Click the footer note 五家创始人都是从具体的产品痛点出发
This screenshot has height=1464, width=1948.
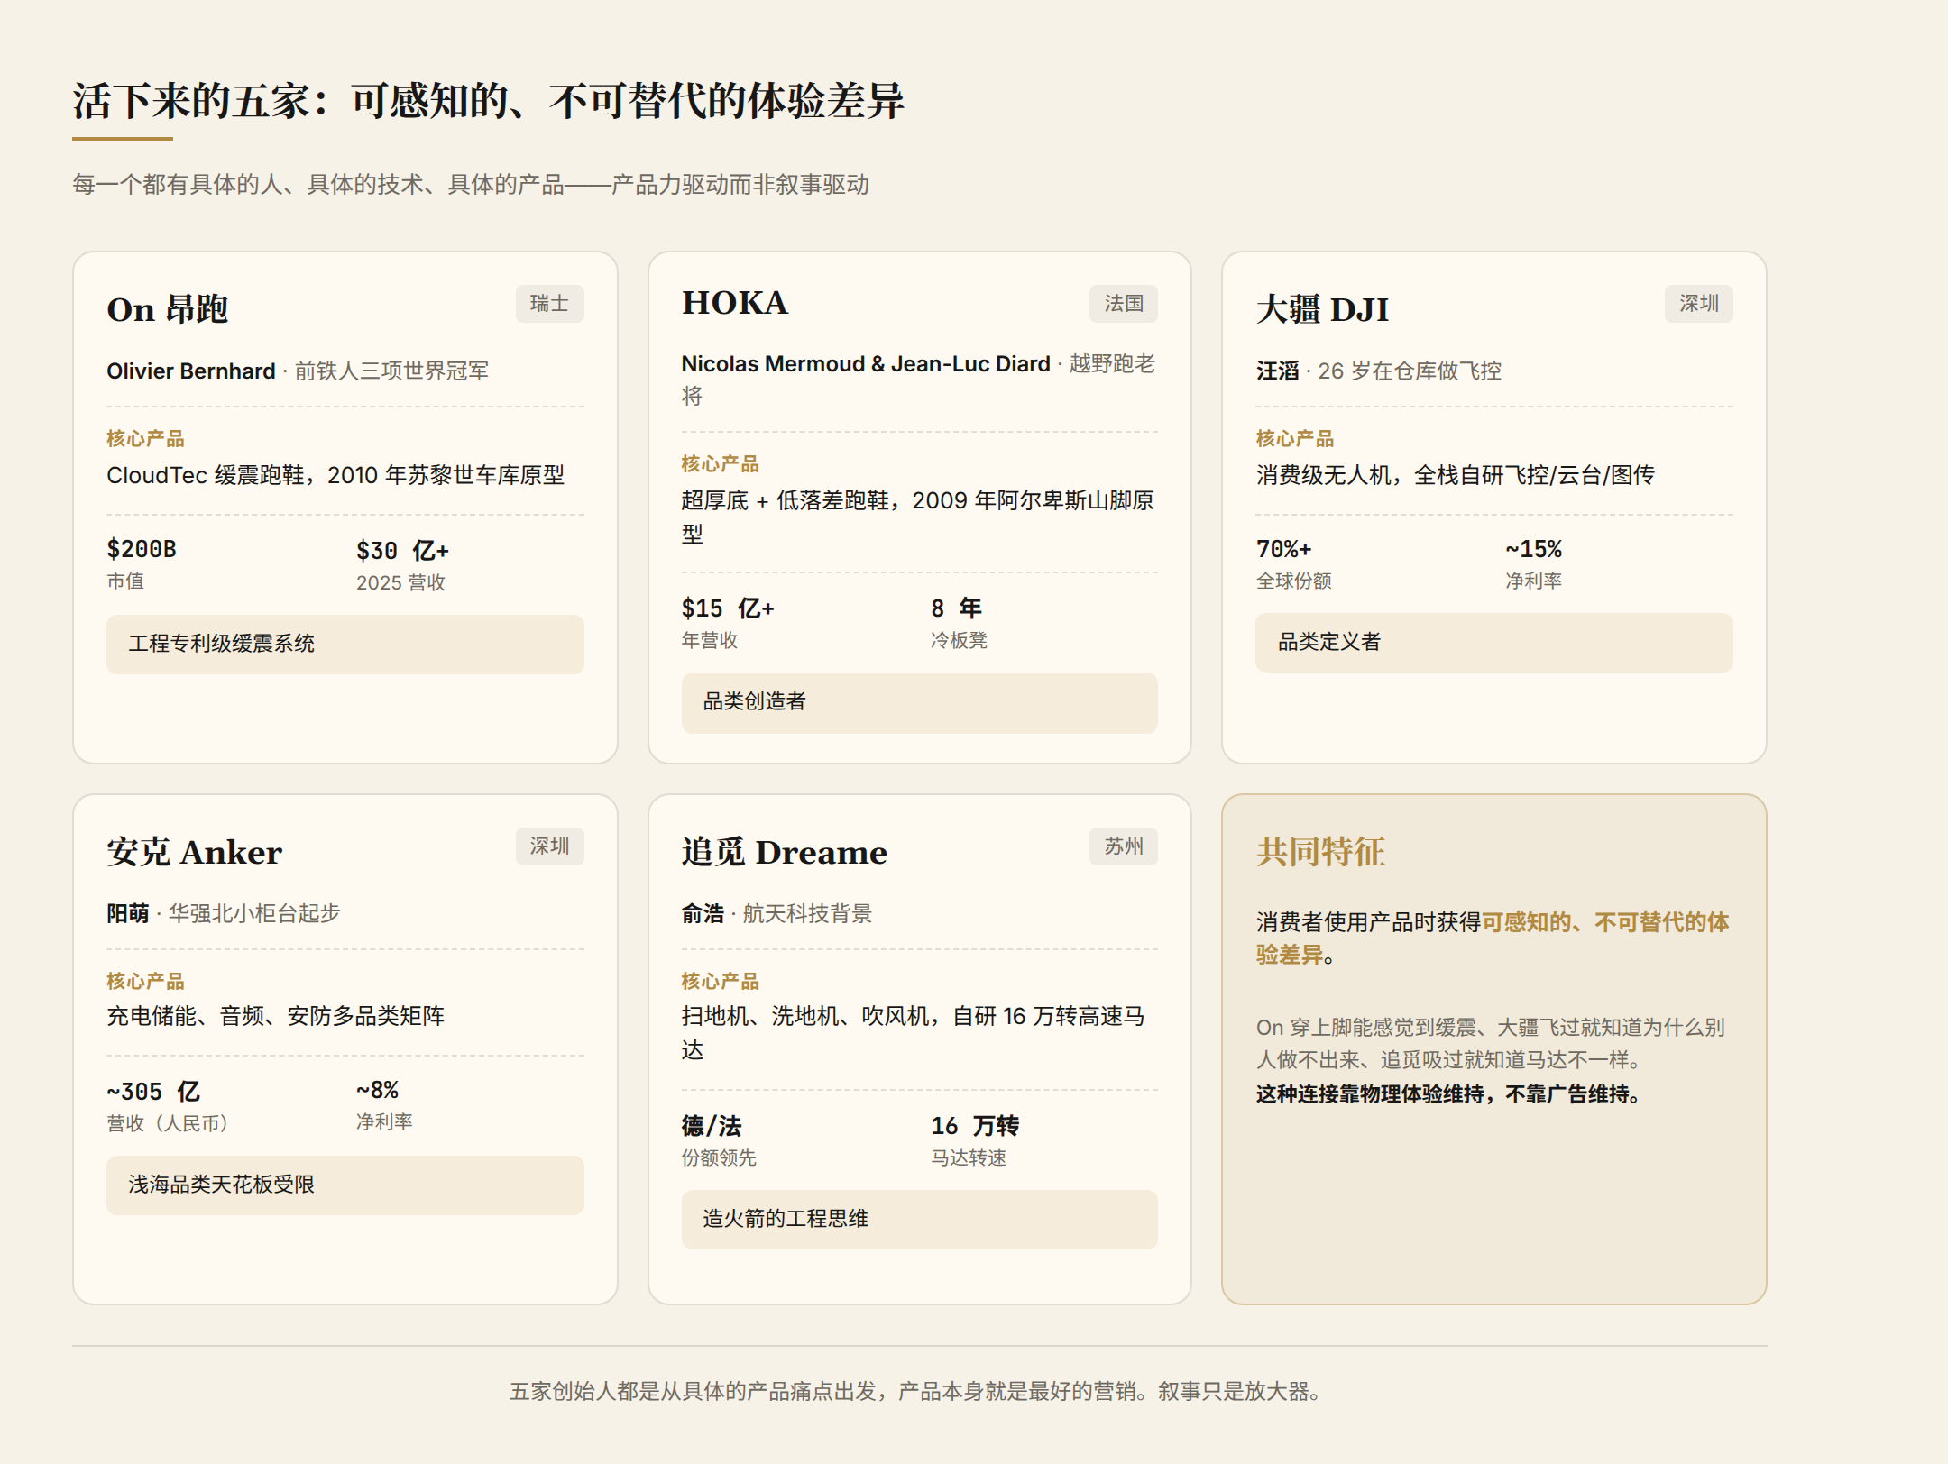(918, 1391)
